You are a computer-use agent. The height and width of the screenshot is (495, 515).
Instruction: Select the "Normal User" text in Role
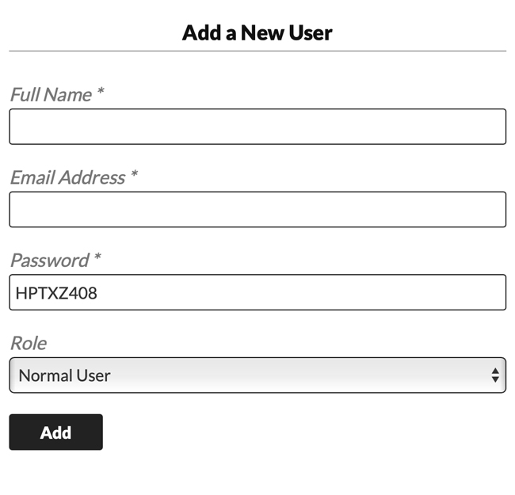click(x=64, y=375)
